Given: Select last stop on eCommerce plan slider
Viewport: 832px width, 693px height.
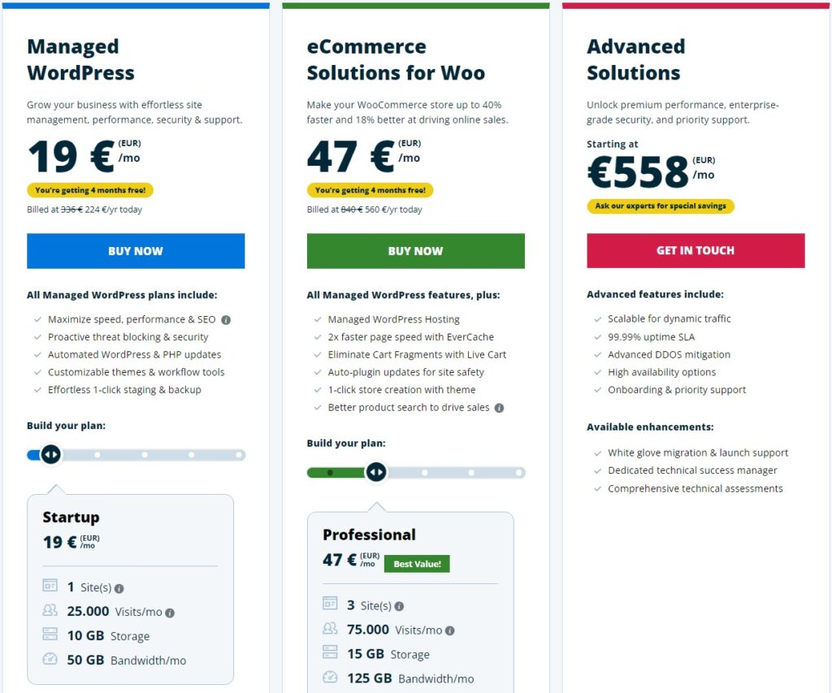Looking at the screenshot, I should pyautogui.click(x=518, y=472).
